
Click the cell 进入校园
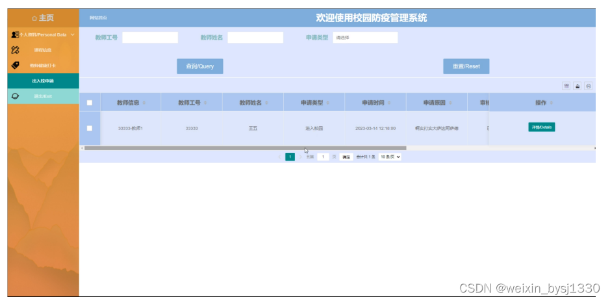314,128
